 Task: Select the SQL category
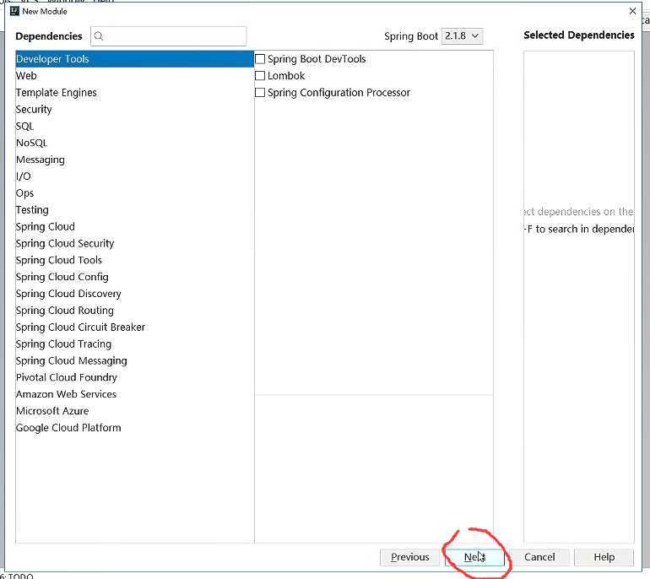[134, 126]
